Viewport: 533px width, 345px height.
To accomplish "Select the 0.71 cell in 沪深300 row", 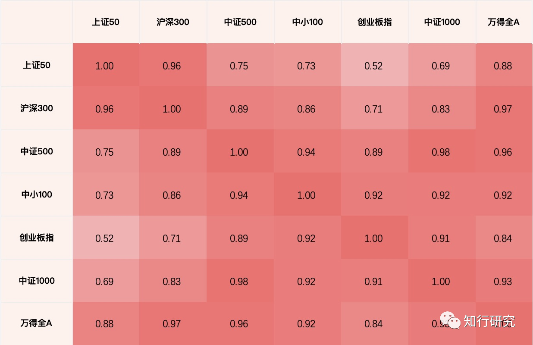I will tap(373, 109).
